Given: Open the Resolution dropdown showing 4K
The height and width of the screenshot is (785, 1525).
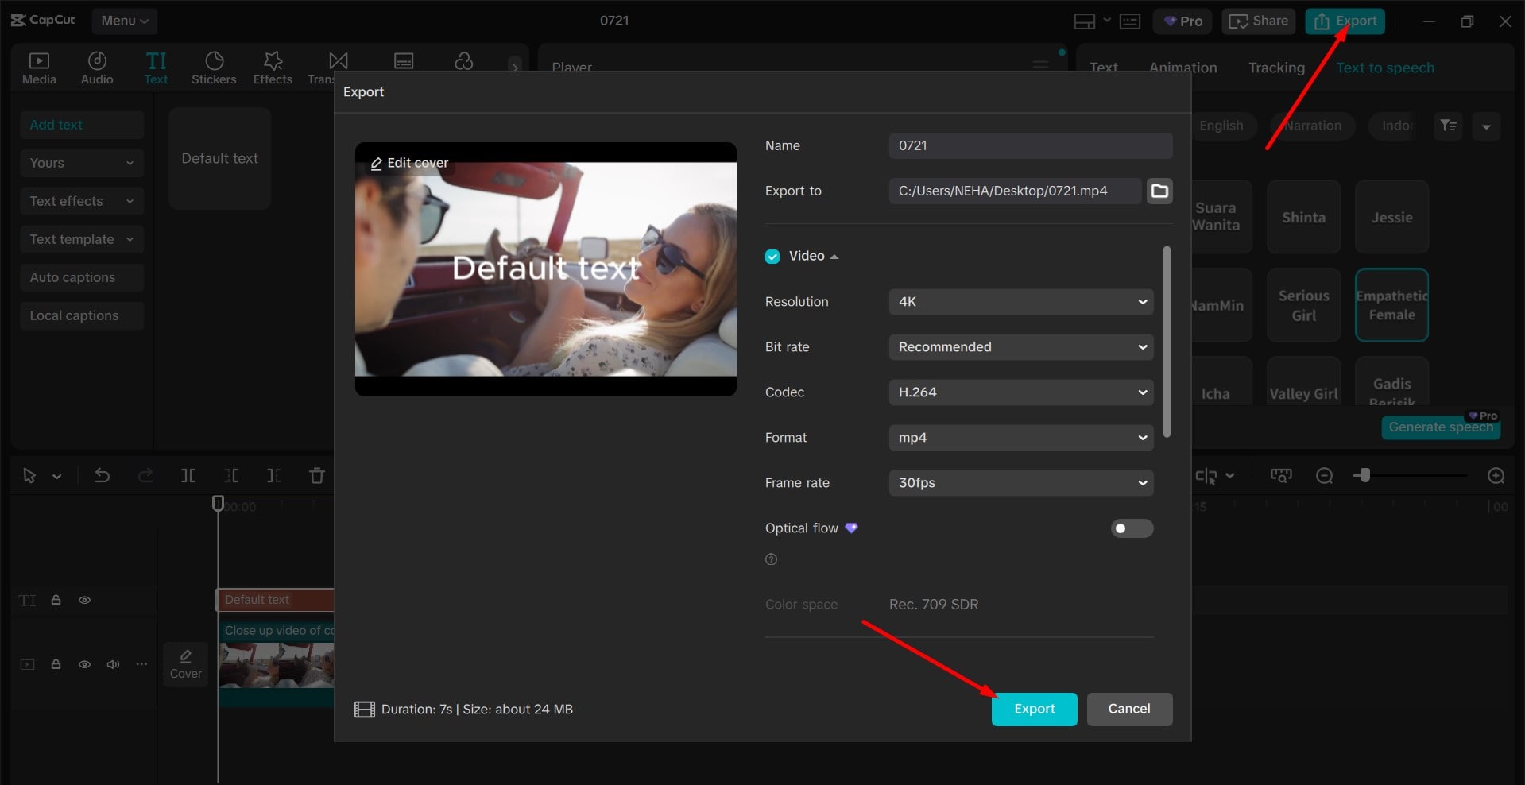Looking at the screenshot, I should click(1021, 302).
